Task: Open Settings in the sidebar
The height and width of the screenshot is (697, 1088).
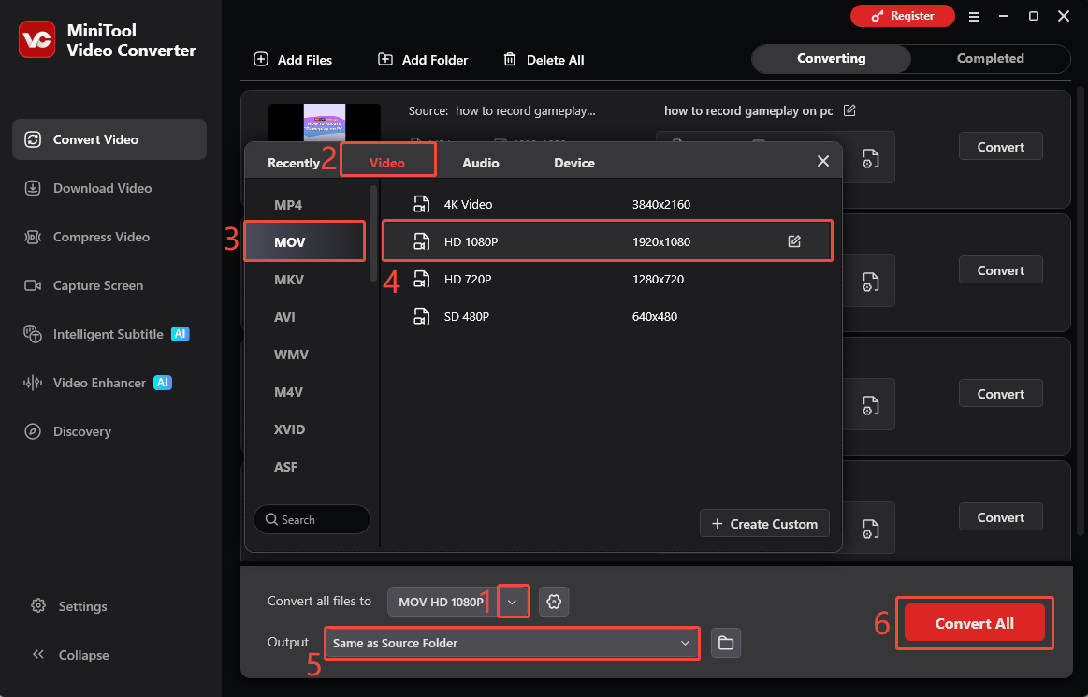Action: (x=69, y=606)
